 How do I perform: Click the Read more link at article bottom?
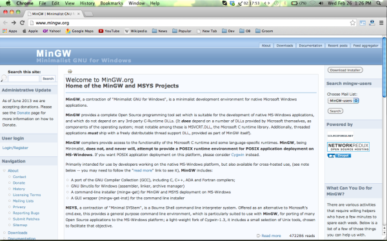click(271, 236)
